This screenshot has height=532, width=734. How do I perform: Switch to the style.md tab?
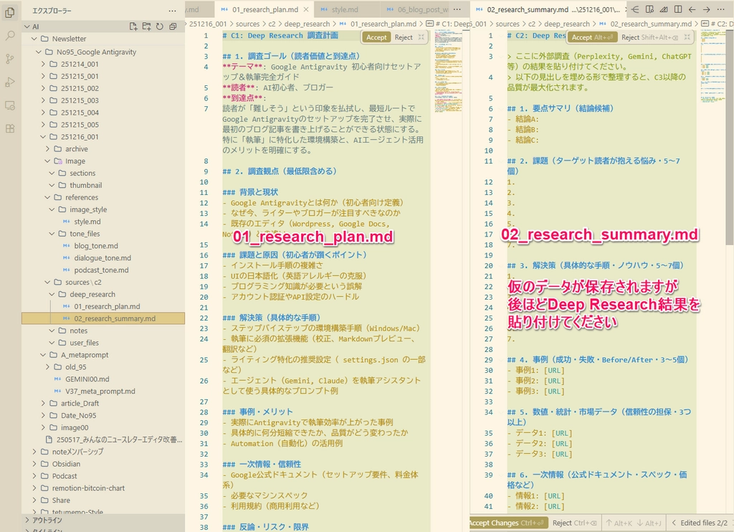point(345,9)
